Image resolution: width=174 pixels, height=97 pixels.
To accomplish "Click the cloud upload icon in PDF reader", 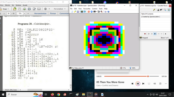I will [24, 9].
